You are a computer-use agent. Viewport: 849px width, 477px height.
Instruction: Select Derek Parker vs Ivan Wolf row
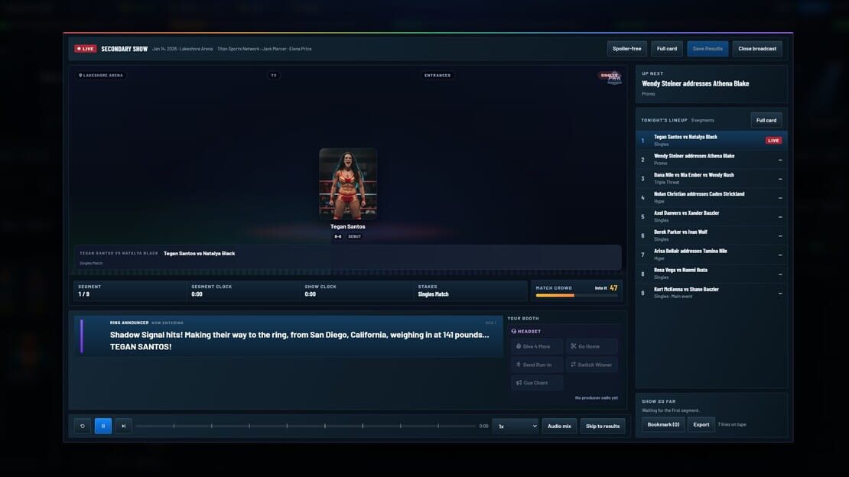pos(711,235)
